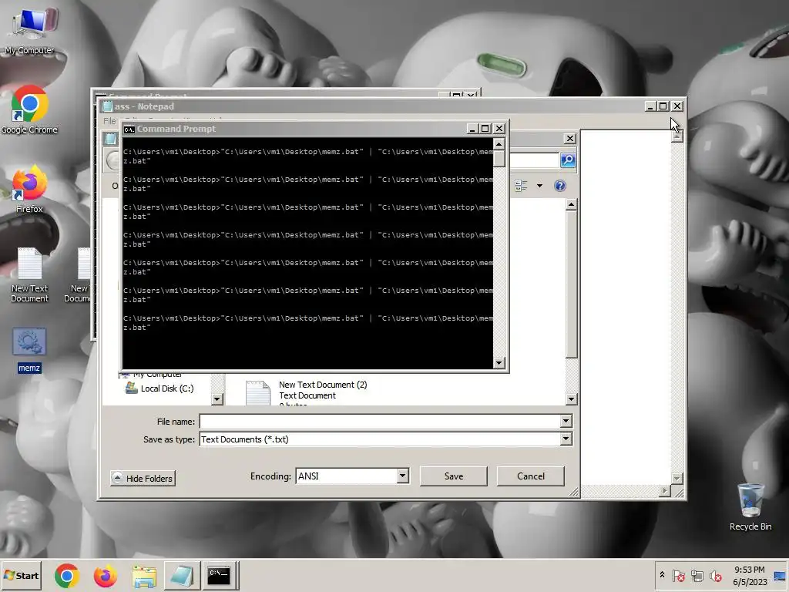Open My Computer desktop icon

pos(30,30)
